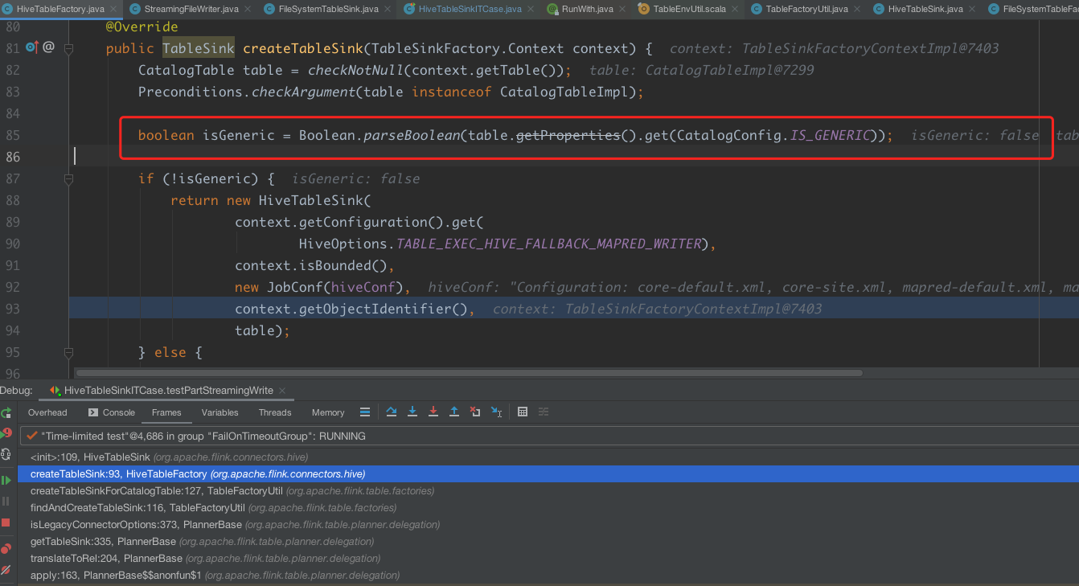Close StreamingFileWriter.java tab
The image size is (1079, 586).
click(x=249, y=9)
